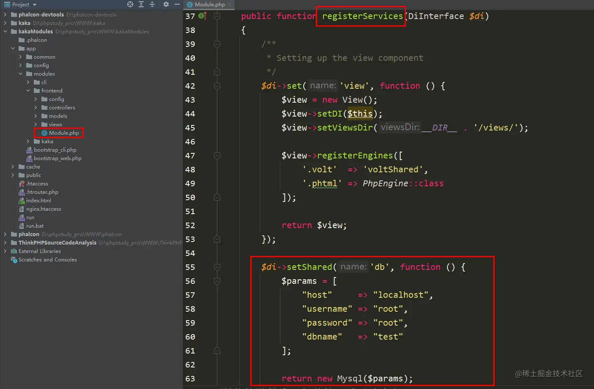The image size is (594, 389).
Task: Click the Collapse All icon in Project toolbar
Action: [152, 4]
